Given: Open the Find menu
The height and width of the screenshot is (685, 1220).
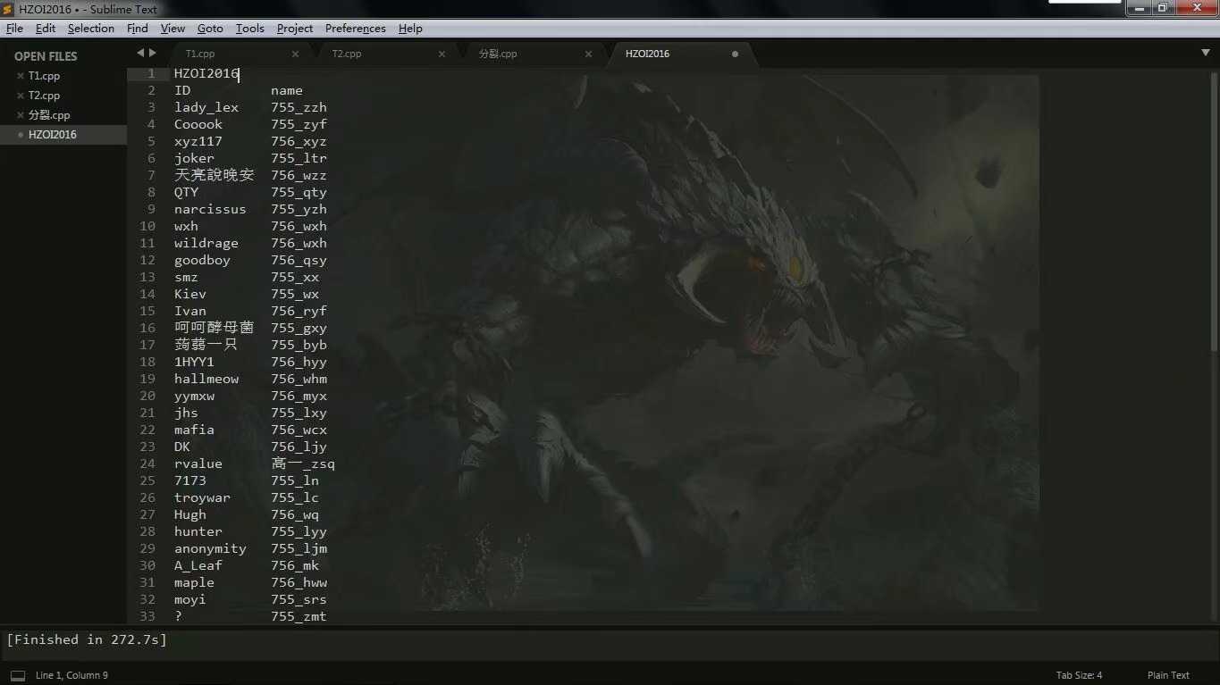Looking at the screenshot, I should click(138, 29).
